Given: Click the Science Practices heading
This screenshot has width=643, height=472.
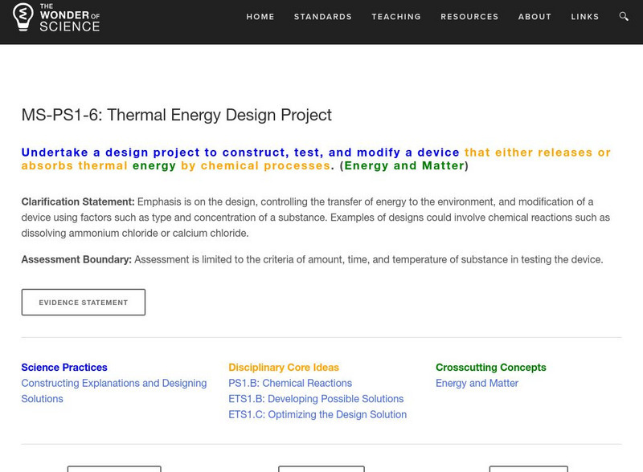Looking at the screenshot, I should click(64, 368).
